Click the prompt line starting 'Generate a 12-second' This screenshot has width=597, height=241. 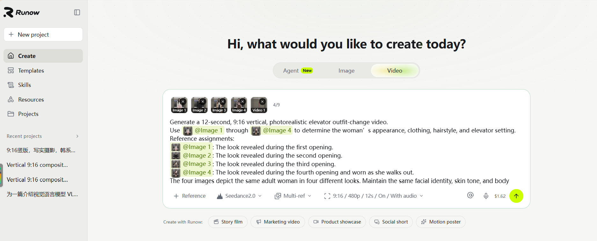pyautogui.click(x=279, y=122)
